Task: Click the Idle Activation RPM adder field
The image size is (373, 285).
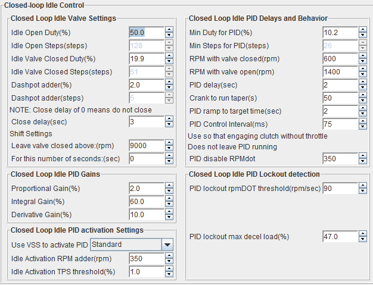Action: tap(147, 259)
